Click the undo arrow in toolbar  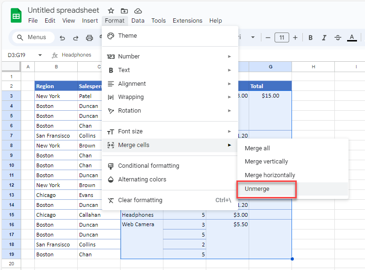point(62,38)
